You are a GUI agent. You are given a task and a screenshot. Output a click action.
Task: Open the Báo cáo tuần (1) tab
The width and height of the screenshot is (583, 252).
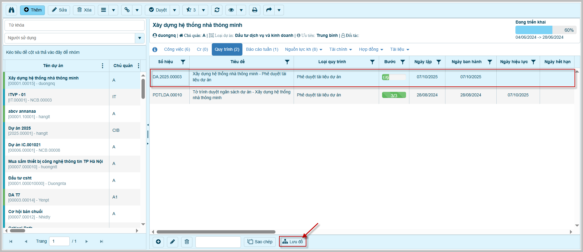tap(262, 50)
